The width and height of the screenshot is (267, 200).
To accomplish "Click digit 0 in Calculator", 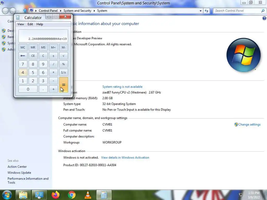I will (28, 89).
